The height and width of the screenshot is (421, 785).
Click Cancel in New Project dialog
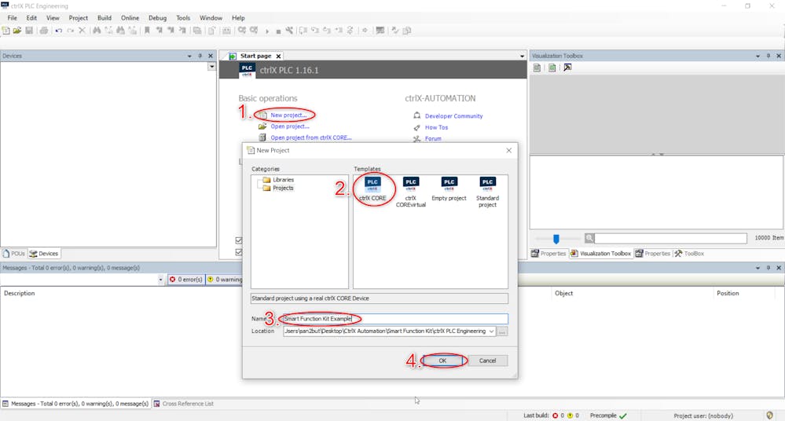click(487, 361)
